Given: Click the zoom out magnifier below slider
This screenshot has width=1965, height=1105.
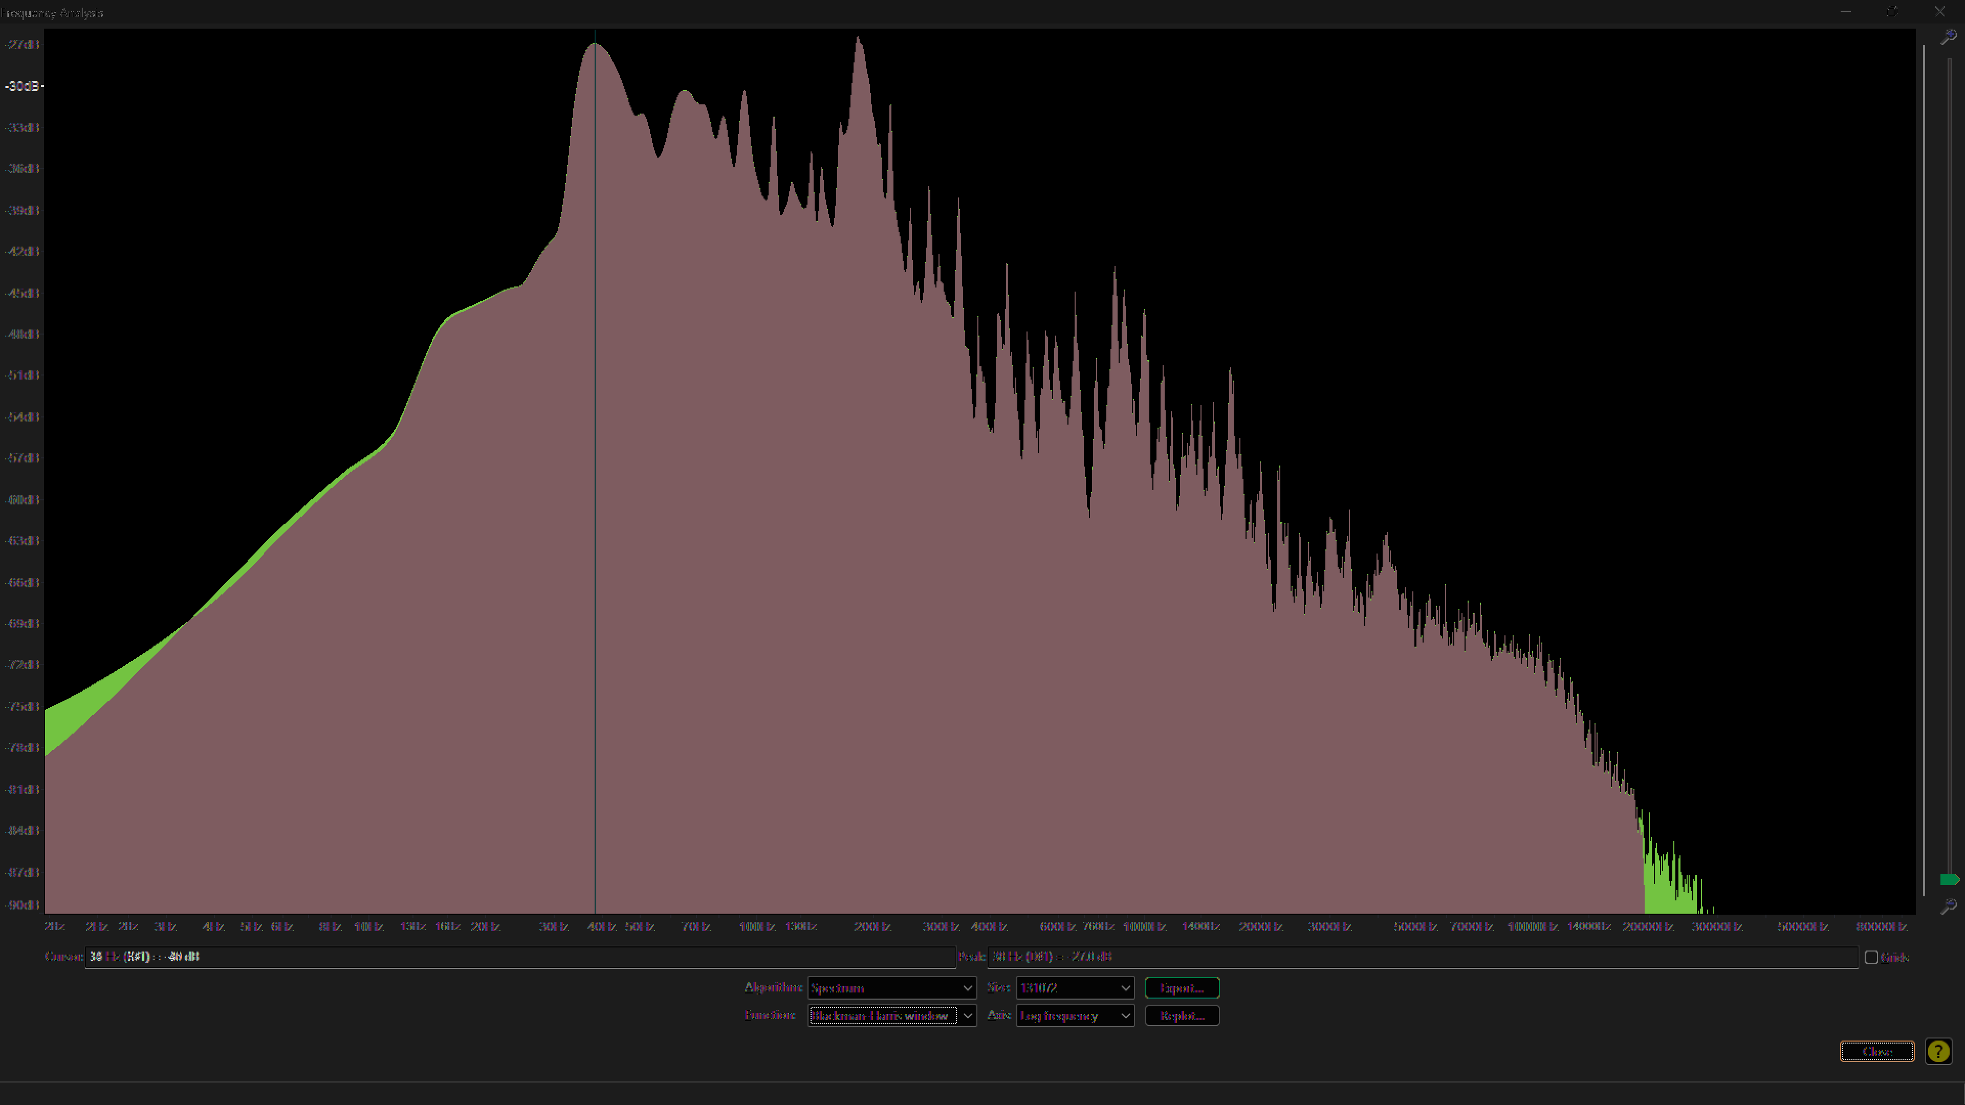Looking at the screenshot, I should pos(1948,906).
